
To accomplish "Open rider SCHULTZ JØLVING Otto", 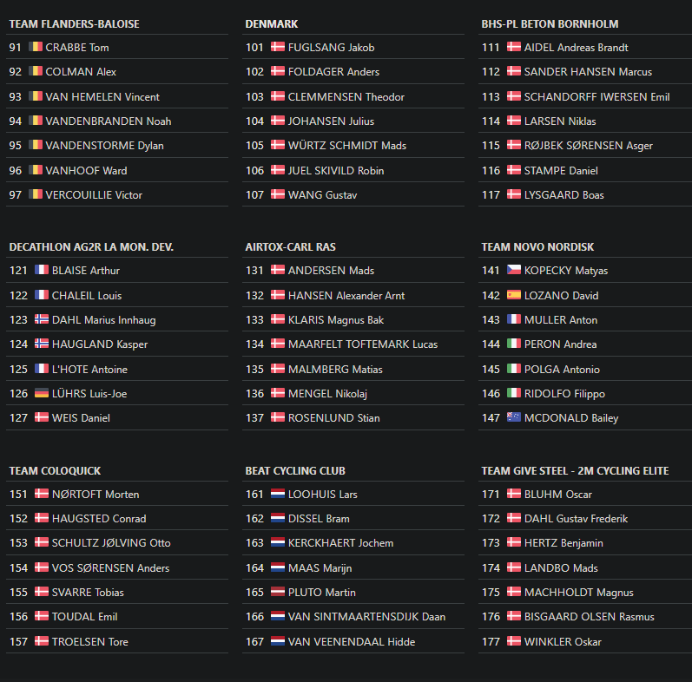I will point(111,543).
